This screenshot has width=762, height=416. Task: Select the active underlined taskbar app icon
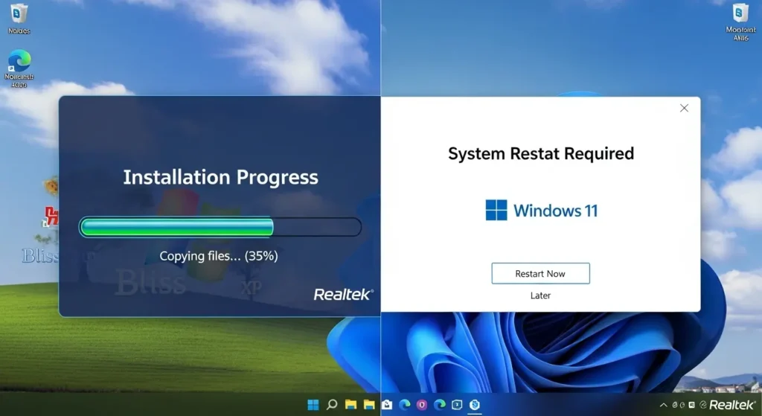point(475,404)
